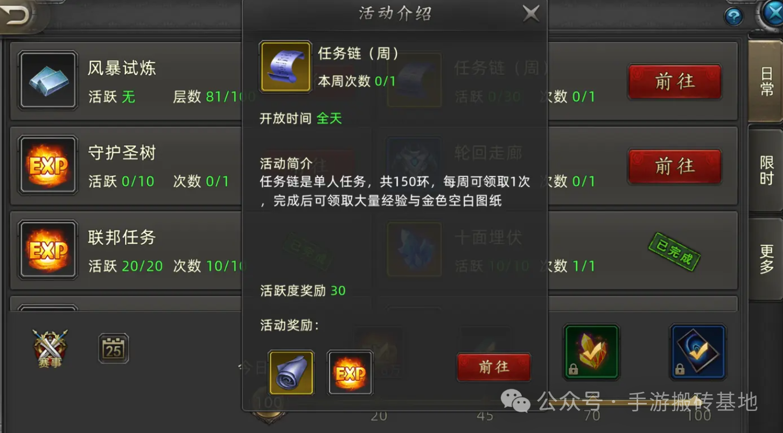Click the locked blue card reward chest
783x433 pixels.
point(698,352)
